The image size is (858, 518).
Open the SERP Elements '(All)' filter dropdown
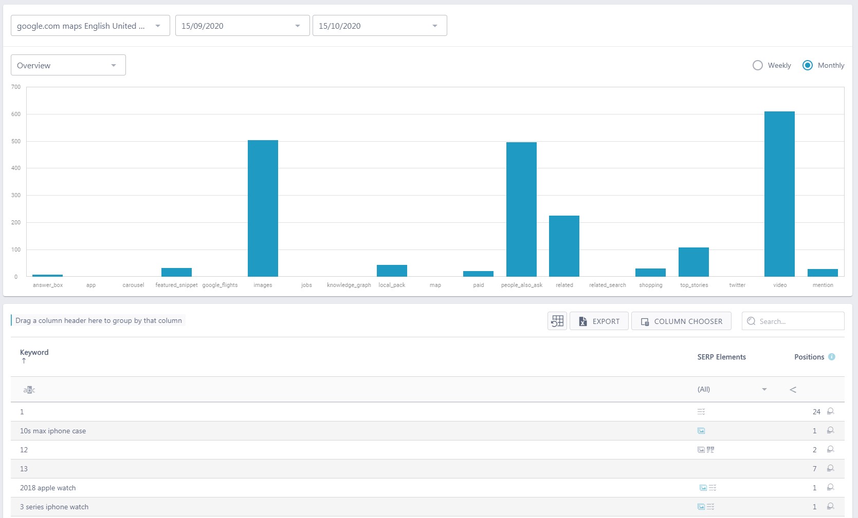tap(732, 390)
